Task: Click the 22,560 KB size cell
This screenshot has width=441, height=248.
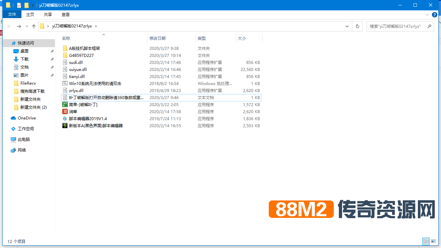Action: (250, 69)
